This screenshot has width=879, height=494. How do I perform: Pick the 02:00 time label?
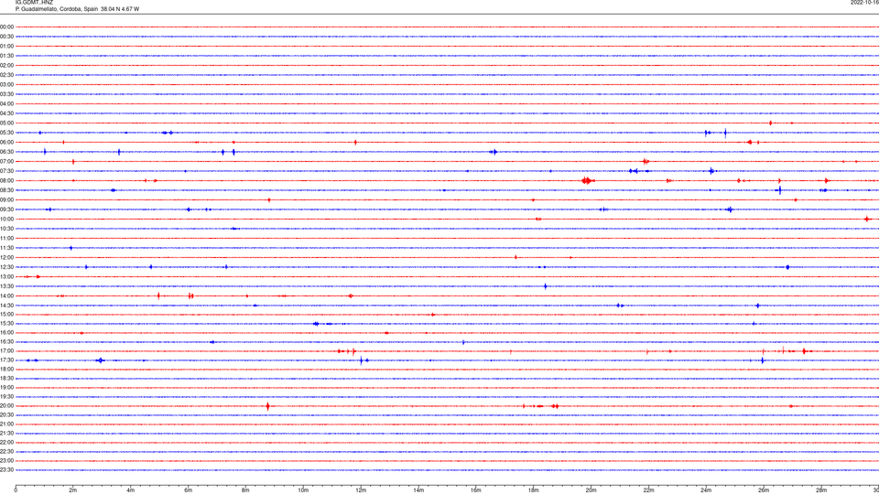click(6, 65)
